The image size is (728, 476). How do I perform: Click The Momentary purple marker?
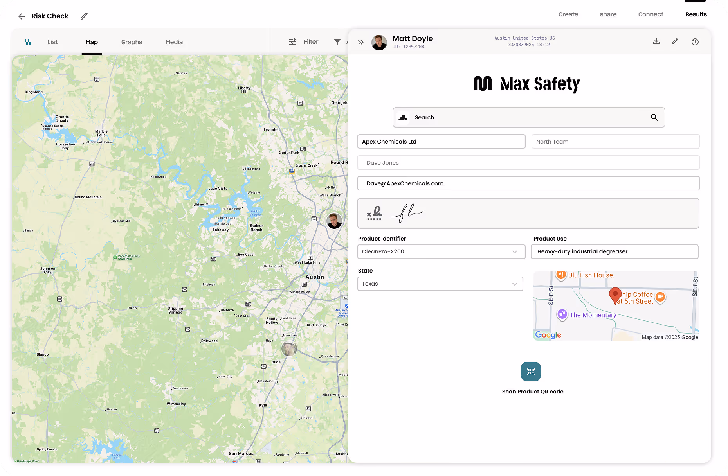point(562,314)
